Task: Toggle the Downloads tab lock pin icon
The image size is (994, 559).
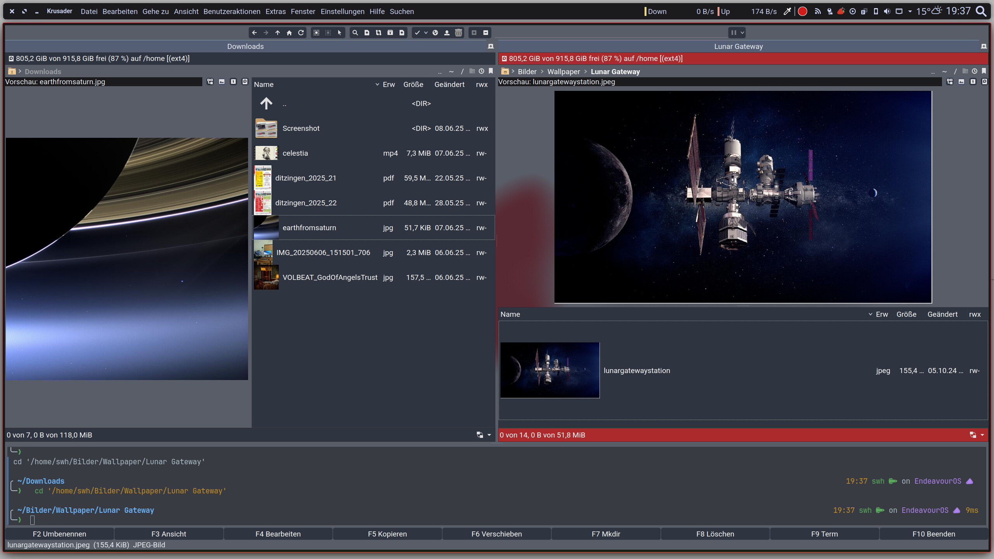Action: tap(491, 46)
